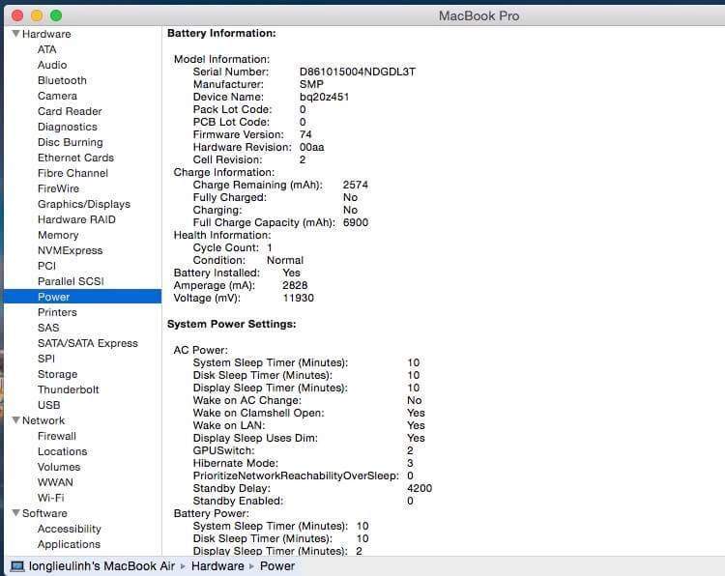Click the Hibernate Mode value 3

click(410, 463)
